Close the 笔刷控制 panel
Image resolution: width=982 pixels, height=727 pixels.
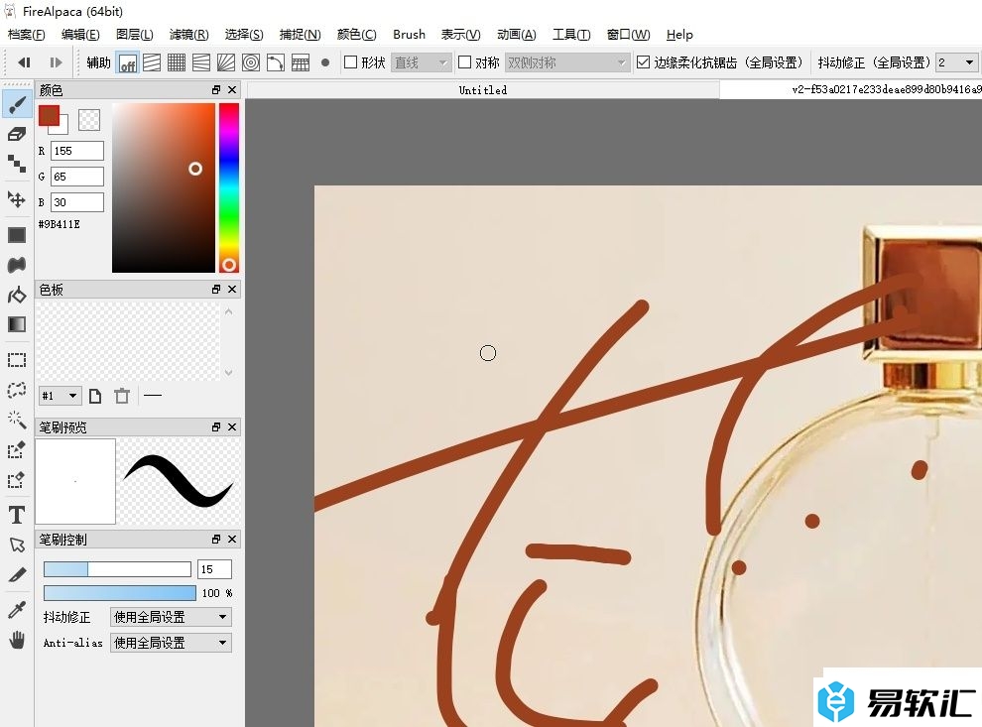[x=232, y=540]
